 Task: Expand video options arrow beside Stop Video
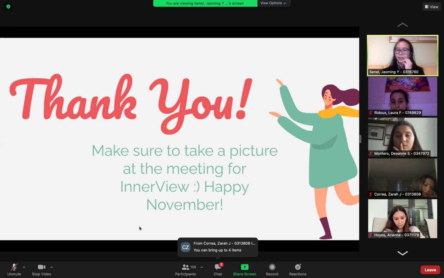51,267
